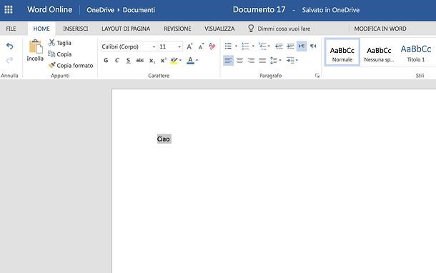Viewport: 436px width, 273px height.
Task: Cut selection with Taglia
Action: (x=60, y=43)
